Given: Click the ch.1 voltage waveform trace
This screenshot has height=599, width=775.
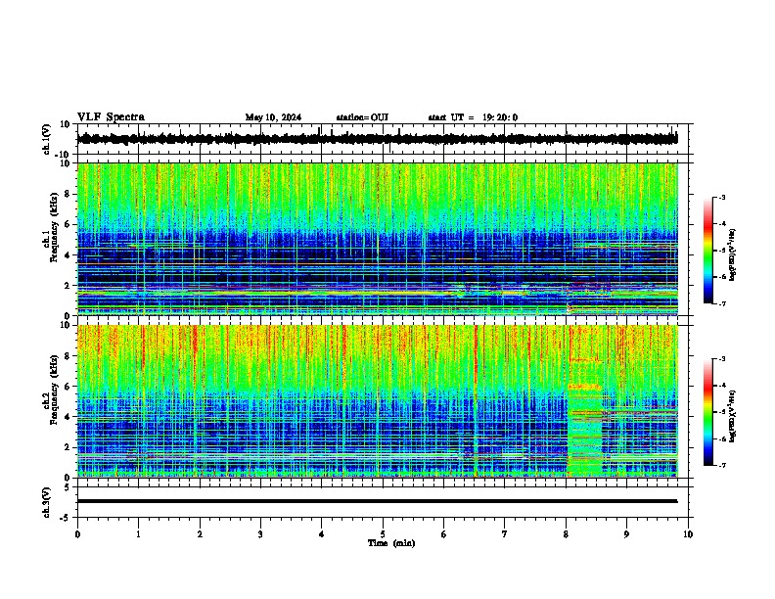Looking at the screenshot, I should click(x=377, y=139).
